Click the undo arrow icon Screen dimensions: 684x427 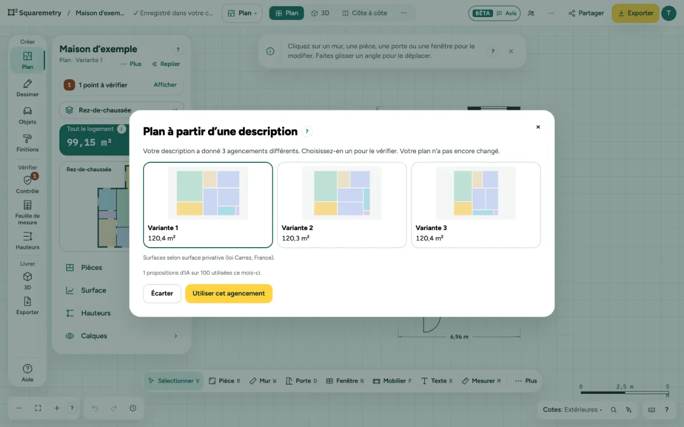[95, 408]
